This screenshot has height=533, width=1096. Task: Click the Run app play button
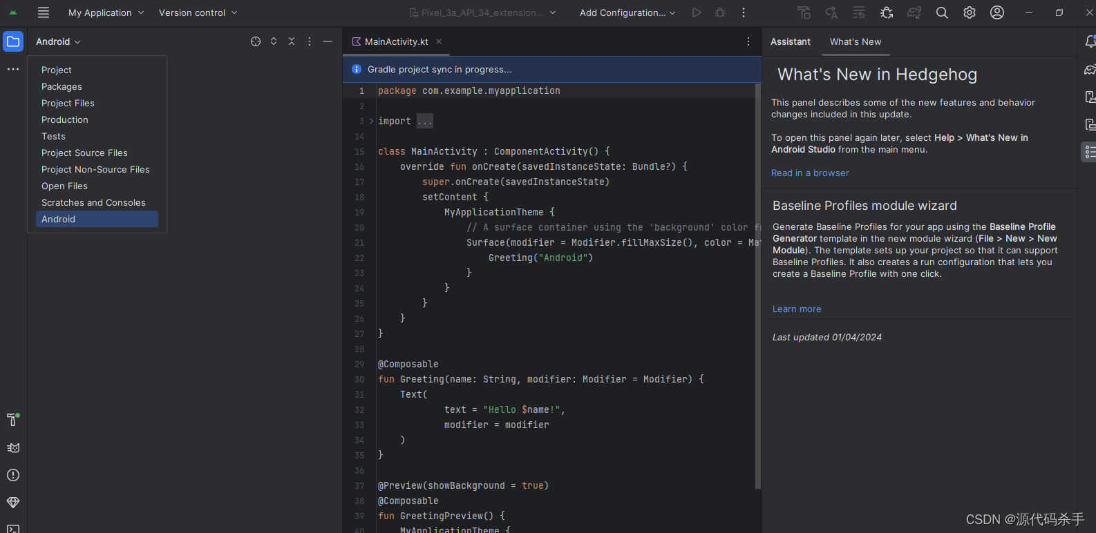point(697,12)
